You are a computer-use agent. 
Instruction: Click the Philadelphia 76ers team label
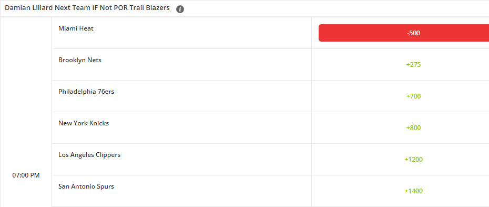86,92
